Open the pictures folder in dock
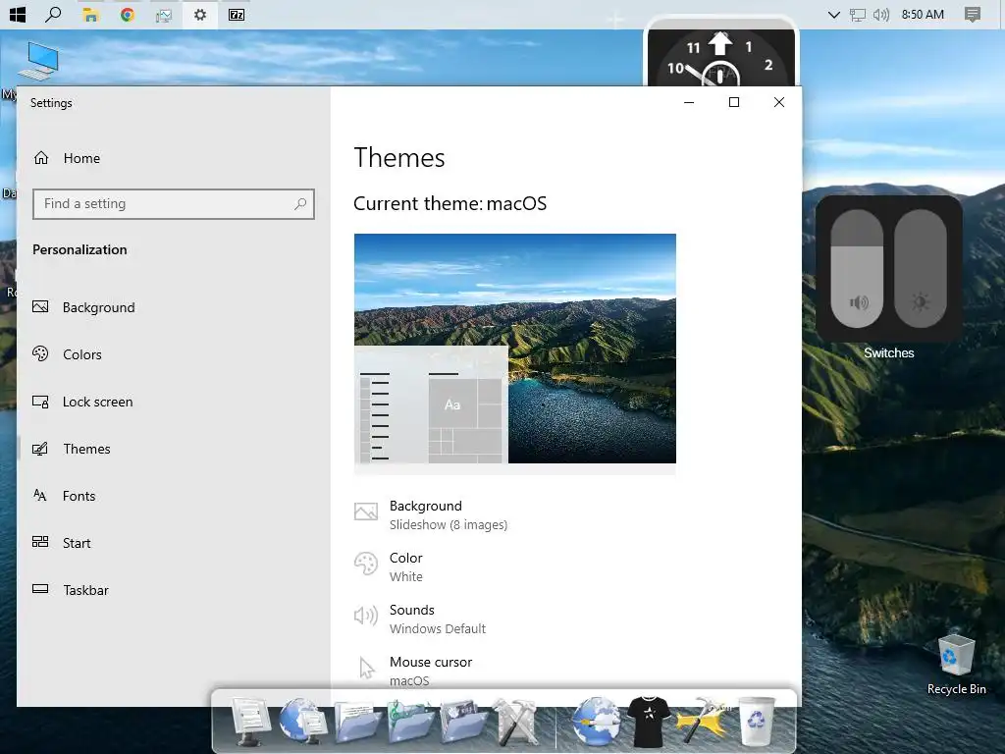 point(463,722)
